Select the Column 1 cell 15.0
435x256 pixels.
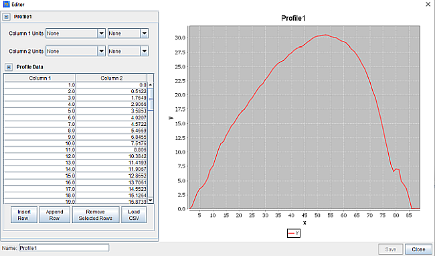point(39,176)
